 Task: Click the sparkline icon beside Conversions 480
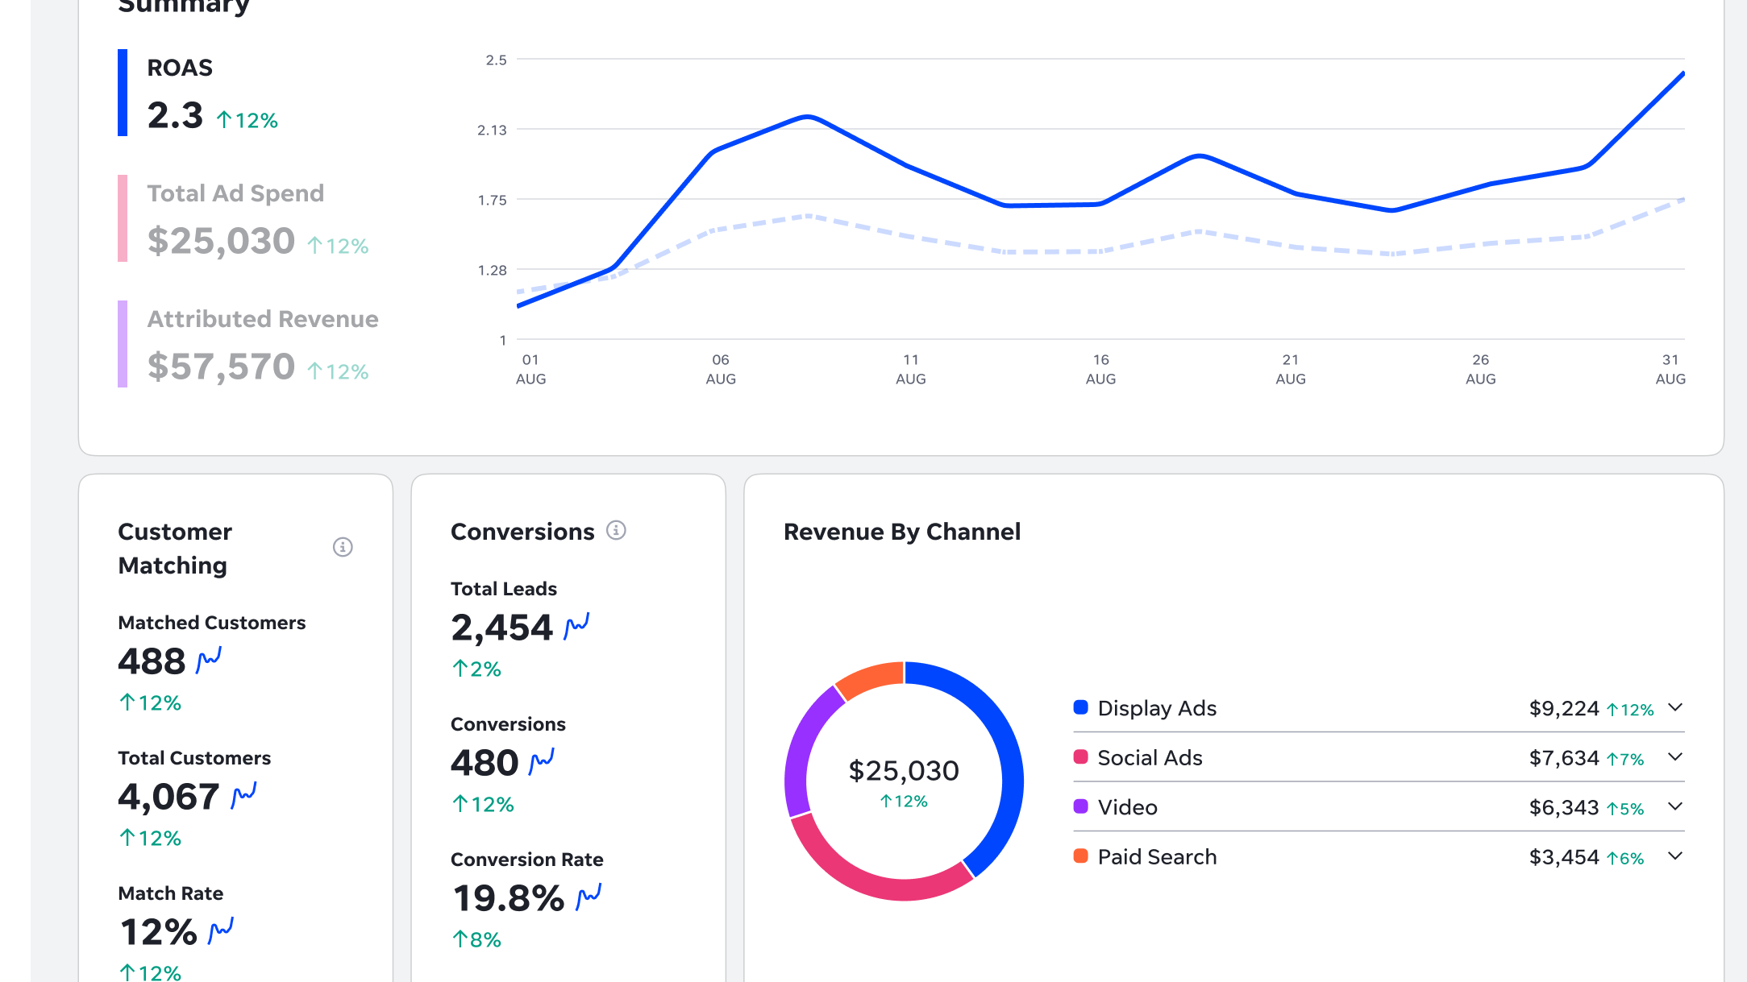(542, 761)
